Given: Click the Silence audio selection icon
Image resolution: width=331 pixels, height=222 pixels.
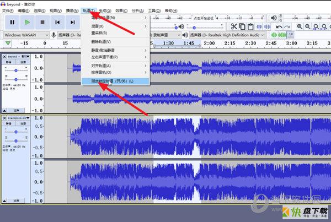Looking at the screenshot, I should click(267, 26).
